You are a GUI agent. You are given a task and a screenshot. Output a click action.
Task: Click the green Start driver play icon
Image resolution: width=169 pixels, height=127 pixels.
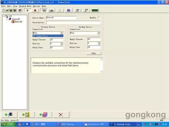[x=27, y=10]
